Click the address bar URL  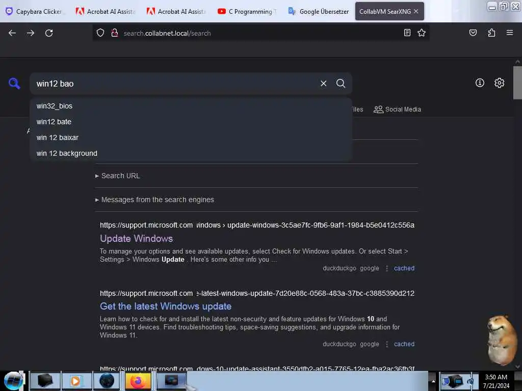tap(167, 33)
